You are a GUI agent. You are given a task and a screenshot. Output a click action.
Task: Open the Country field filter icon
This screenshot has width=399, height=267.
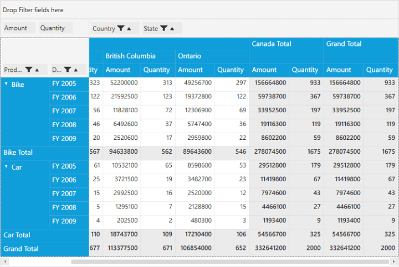[120, 29]
